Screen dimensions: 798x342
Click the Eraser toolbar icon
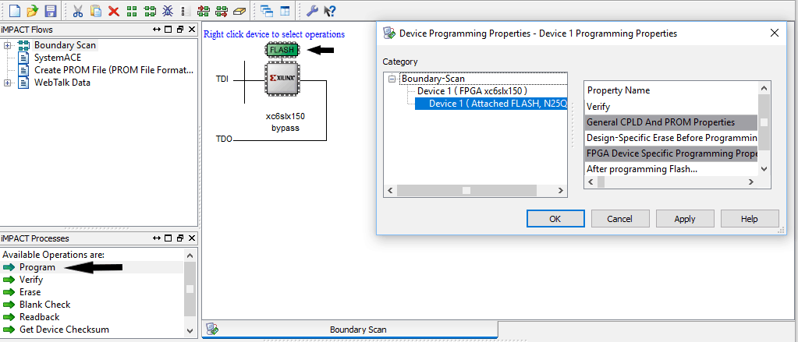(x=239, y=11)
